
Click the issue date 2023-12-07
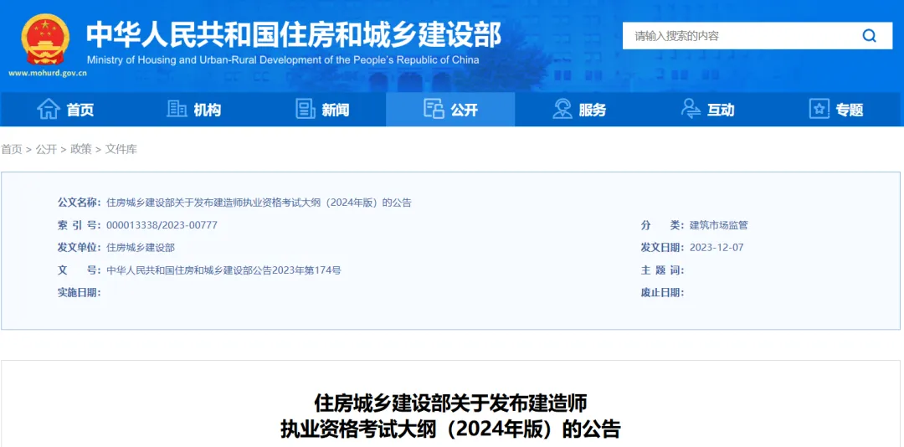(x=717, y=248)
